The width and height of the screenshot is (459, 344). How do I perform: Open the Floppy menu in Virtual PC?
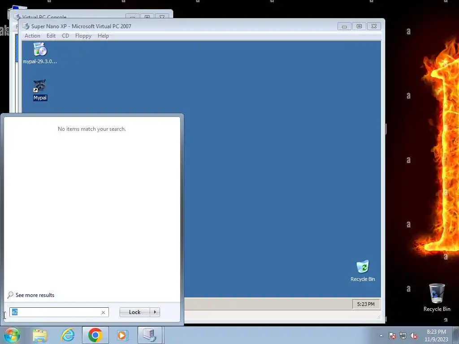[x=83, y=36]
